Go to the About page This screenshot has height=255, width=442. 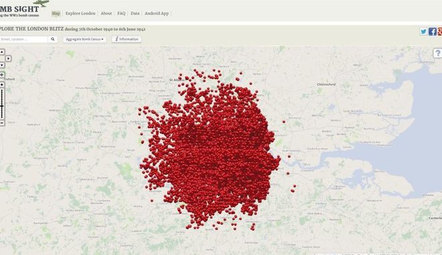pos(106,13)
